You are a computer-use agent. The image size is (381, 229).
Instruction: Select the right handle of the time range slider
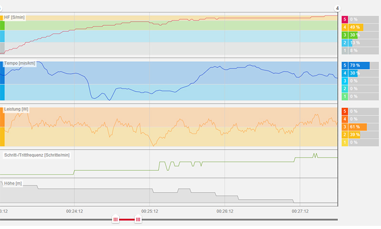click(x=138, y=219)
